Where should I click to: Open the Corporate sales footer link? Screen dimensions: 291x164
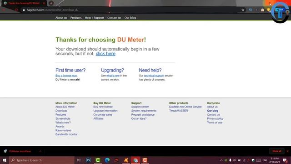pos(103,114)
